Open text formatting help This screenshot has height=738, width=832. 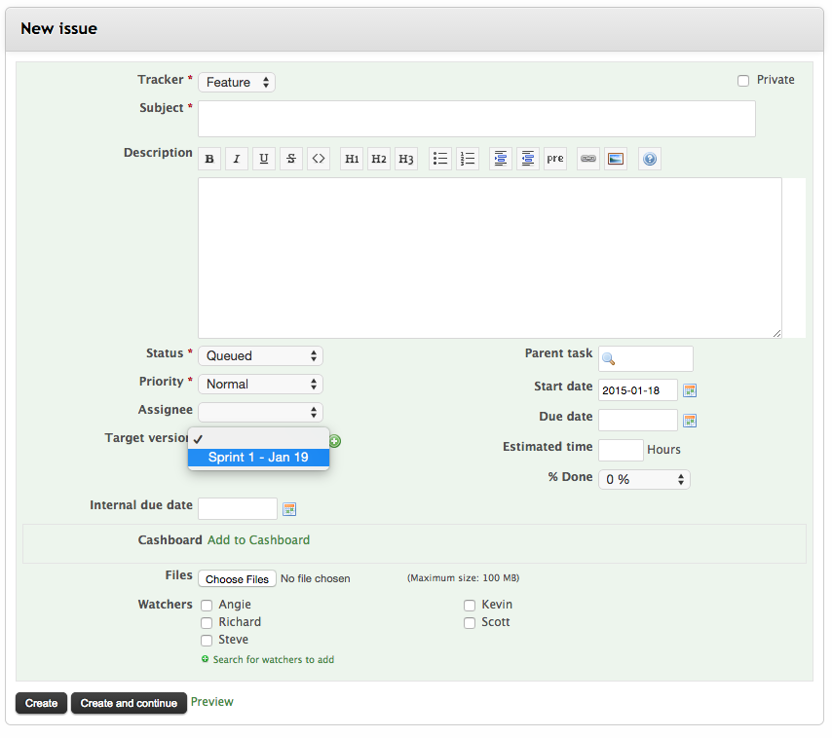click(650, 159)
